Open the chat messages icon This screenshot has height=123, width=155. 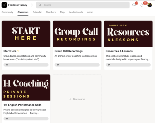tap(134, 5)
